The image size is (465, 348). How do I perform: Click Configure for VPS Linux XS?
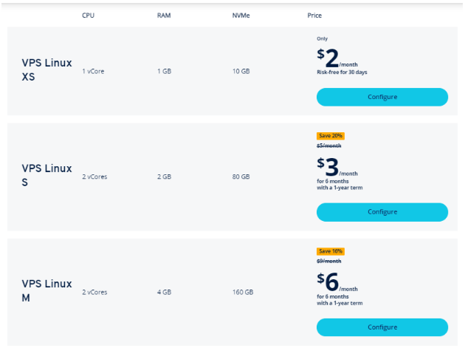[382, 97]
